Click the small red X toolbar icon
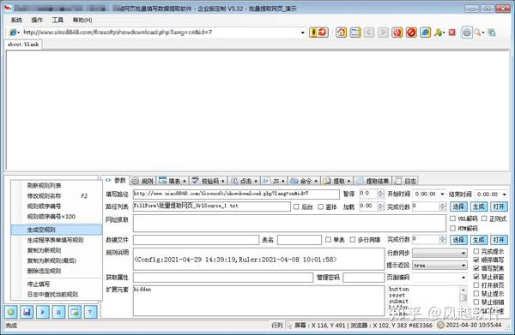 pyautogui.click(x=452, y=33)
